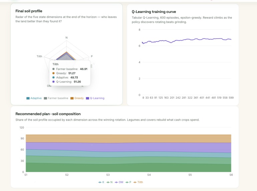Image resolution: width=257 pixels, height=191 pixels.
Task: Click the Greedy orange legend swatch
Action: (72, 98)
